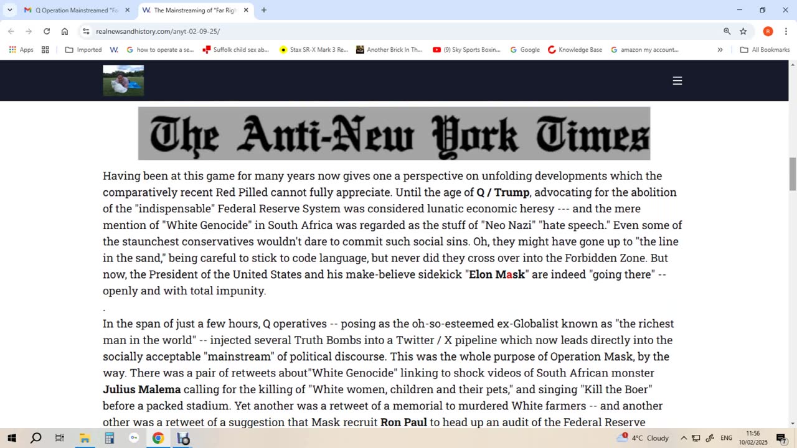Viewport: 797px width, 448px height.
Task: Select bold name 'Julius Malema'
Action: coord(142,390)
